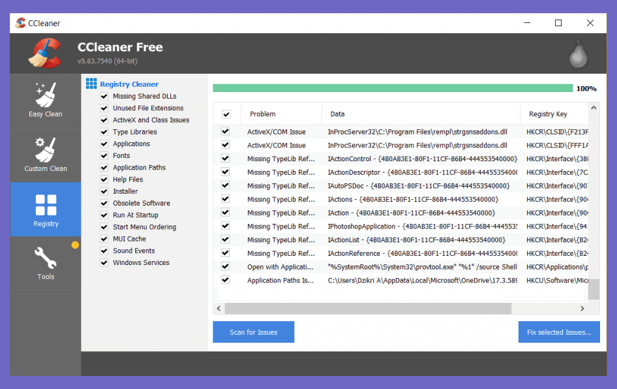Disable the Applications checkbox

[104, 144]
